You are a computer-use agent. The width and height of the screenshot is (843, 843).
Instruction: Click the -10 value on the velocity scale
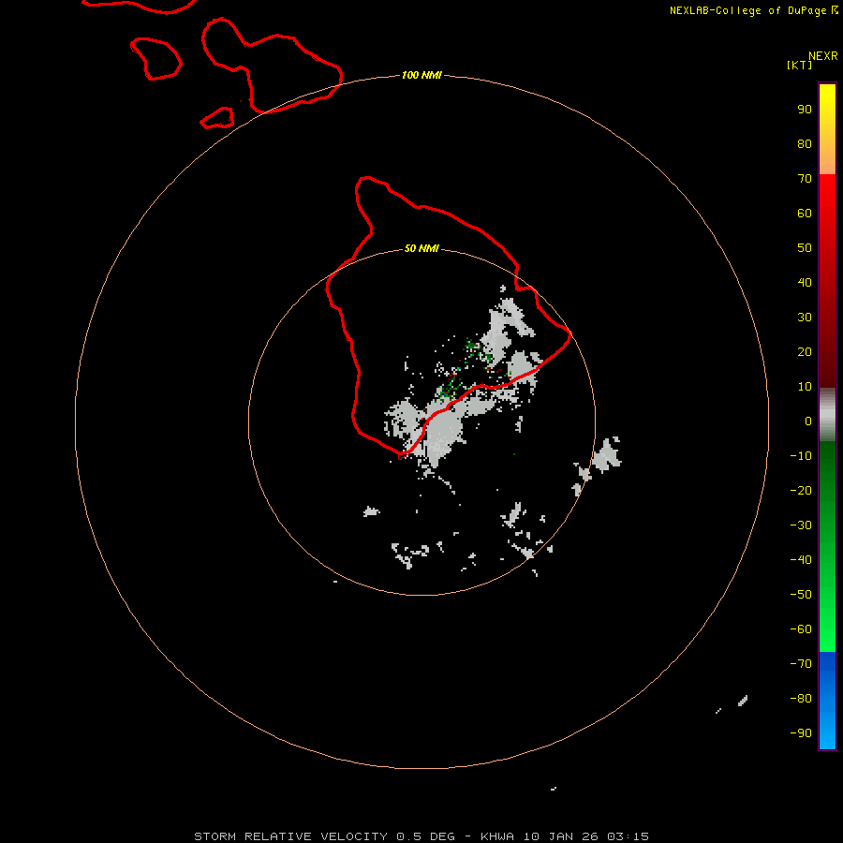pos(801,456)
